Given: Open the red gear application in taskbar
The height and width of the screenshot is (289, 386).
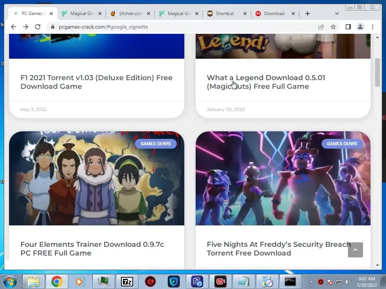Looking at the screenshot, I should 150,281.
